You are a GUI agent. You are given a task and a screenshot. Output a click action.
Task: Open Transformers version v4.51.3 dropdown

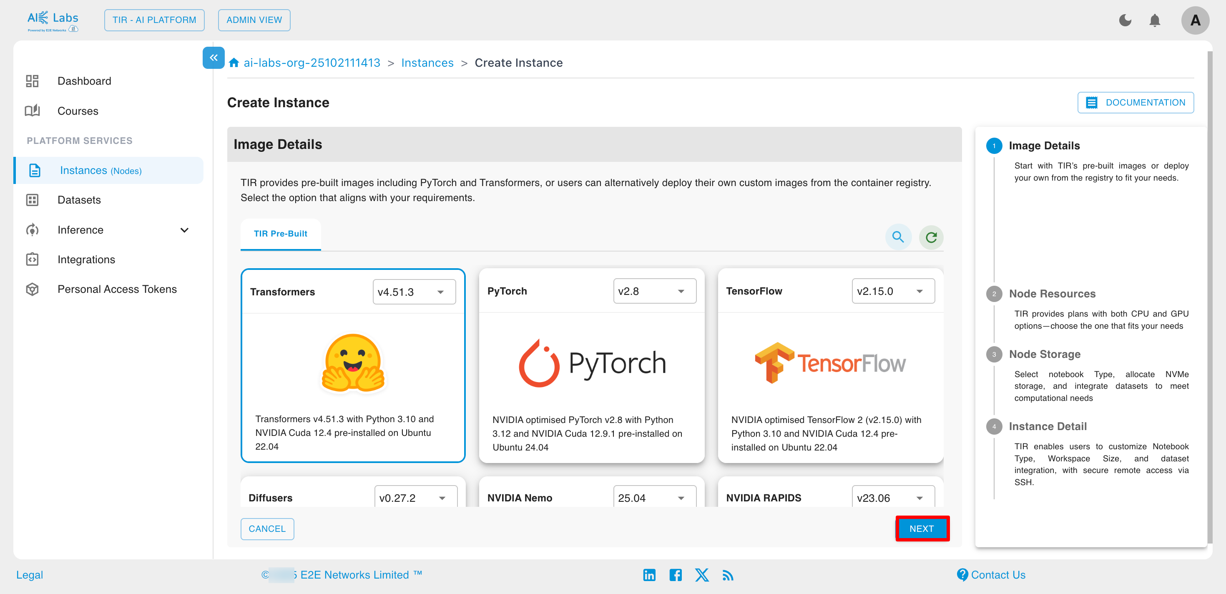[x=414, y=292]
